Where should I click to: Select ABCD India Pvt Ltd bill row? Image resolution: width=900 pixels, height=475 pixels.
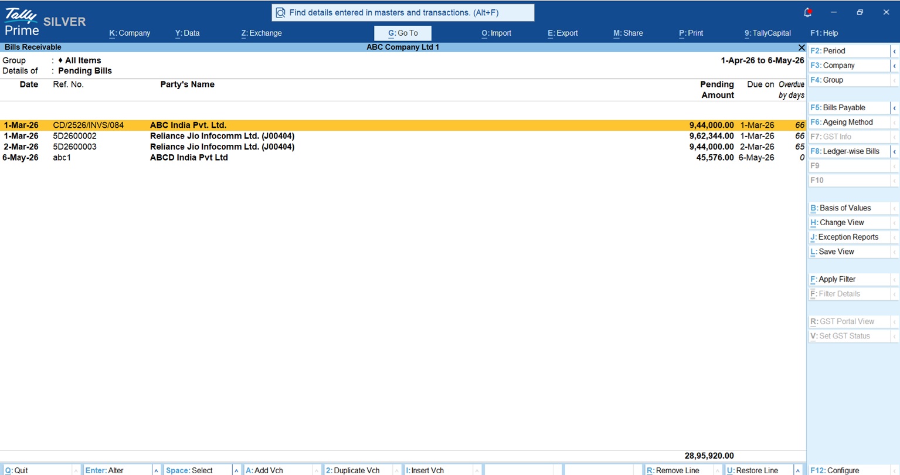point(403,158)
